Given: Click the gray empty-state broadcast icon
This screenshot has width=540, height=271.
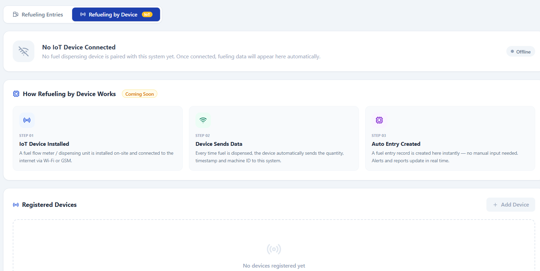Looking at the screenshot, I should point(274,249).
